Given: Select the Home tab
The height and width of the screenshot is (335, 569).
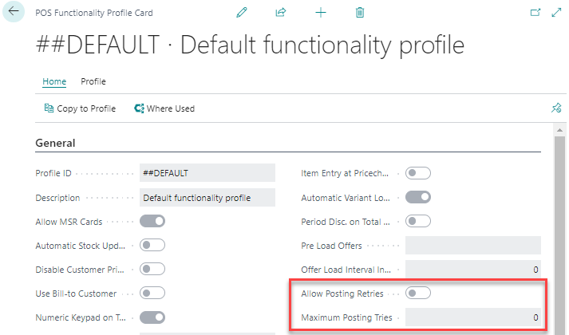Looking at the screenshot, I should click(54, 81).
